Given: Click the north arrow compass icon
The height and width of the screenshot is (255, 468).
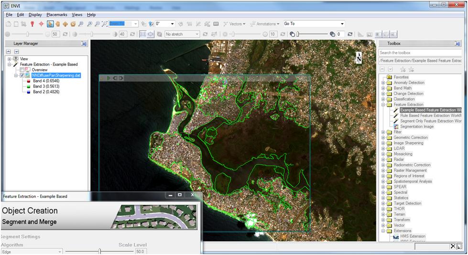Looking at the screenshot, I should tap(359, 58).
